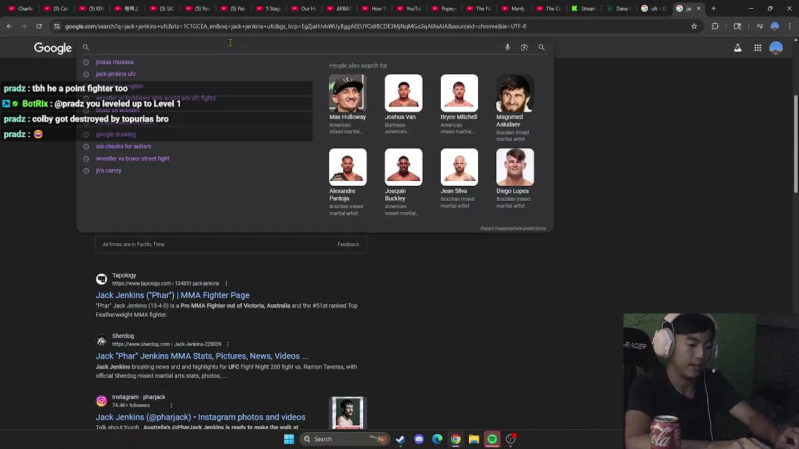Viewport: 799px width, 449px height.
Task: Open the Chrome profile avatar in toolbar
Action: pos(775,26)
